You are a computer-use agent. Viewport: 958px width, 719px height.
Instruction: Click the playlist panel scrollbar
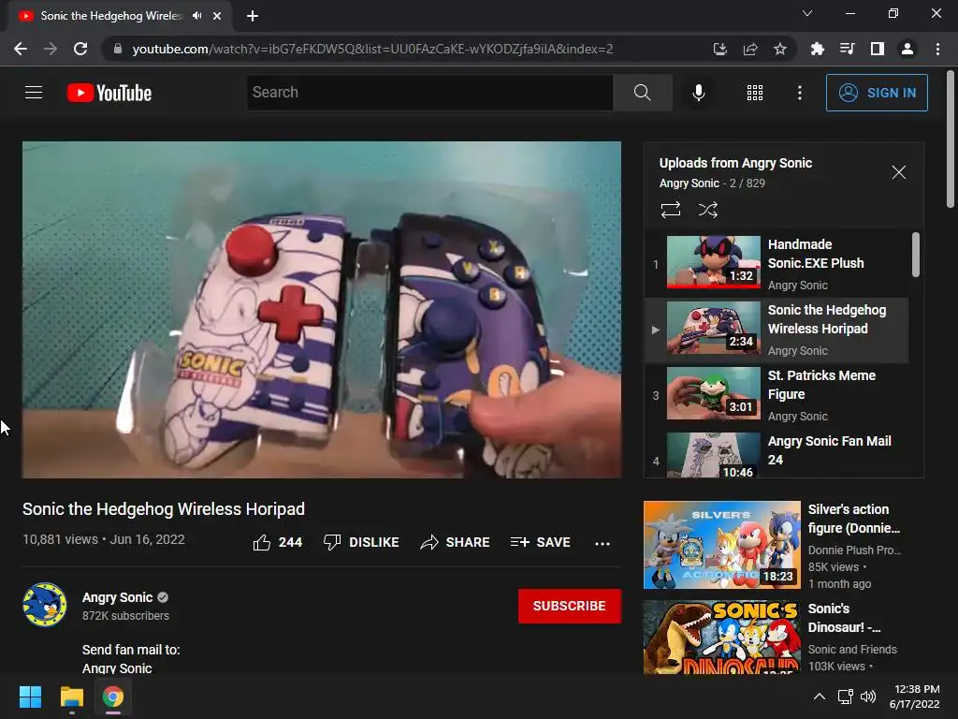pos(915,255)
